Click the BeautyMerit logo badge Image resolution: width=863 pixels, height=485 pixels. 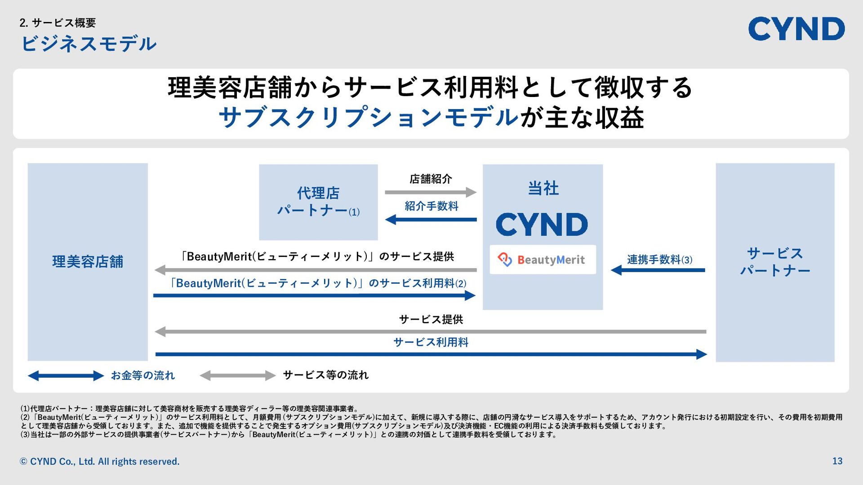tap(543, 260)
